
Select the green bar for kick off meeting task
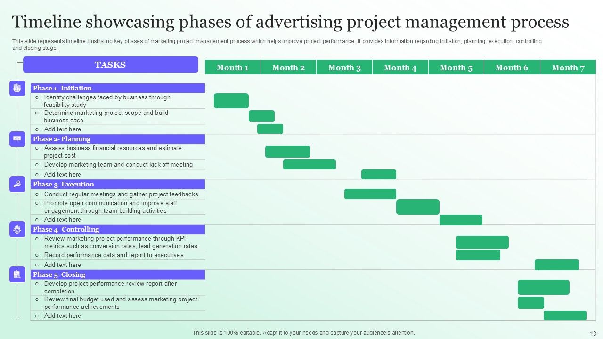(x=309, y=164)
